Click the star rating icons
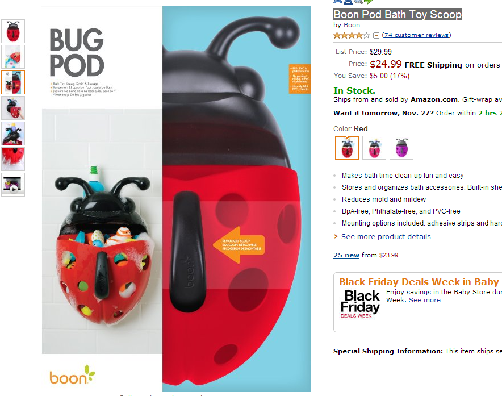The height and width of the screenshot is (396, 502). pos(352,35)
